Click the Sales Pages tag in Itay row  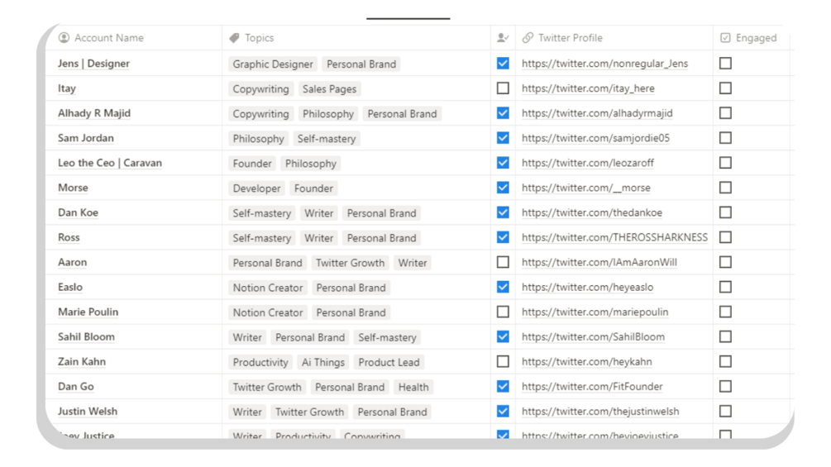pyautogui.click(x=329, y=89)
